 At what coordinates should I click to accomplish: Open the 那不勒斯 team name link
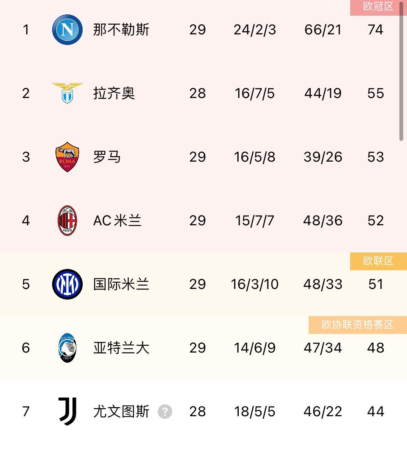[121, 30]
